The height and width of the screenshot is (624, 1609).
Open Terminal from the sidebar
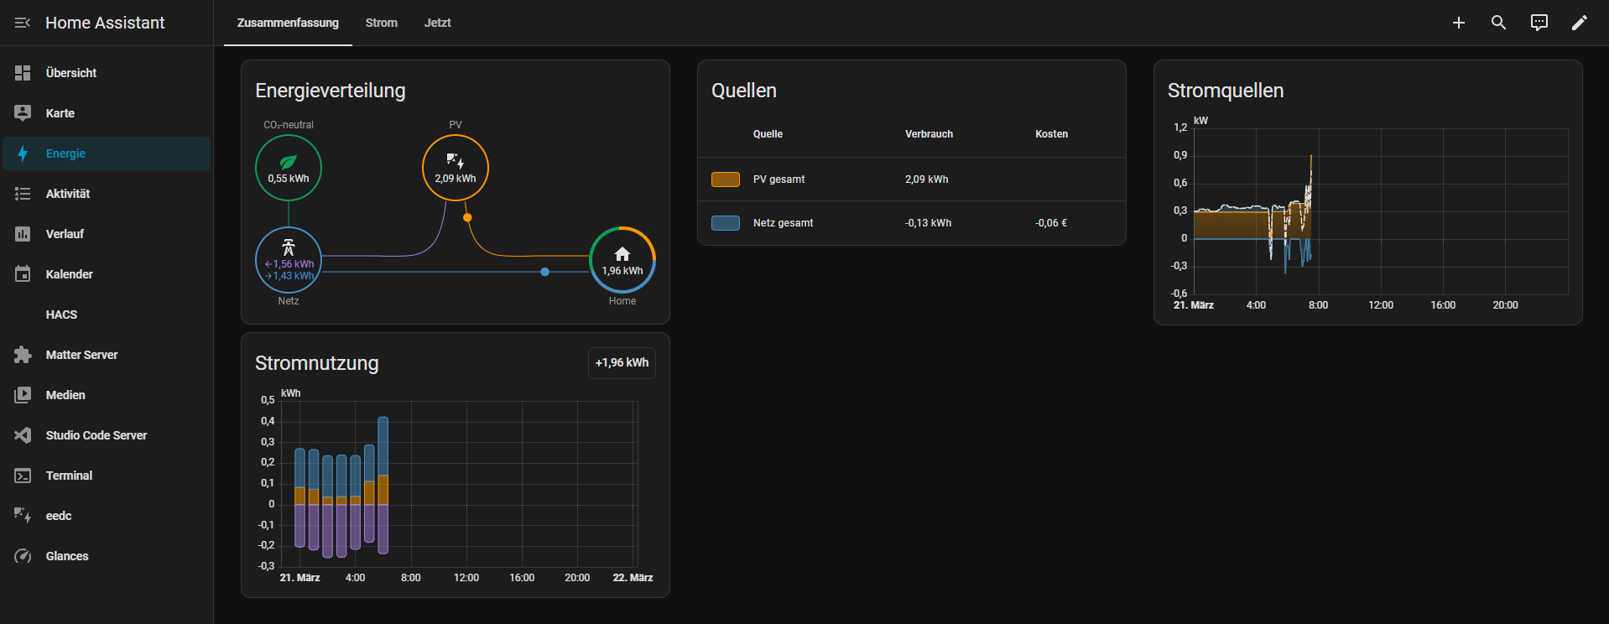69,476
